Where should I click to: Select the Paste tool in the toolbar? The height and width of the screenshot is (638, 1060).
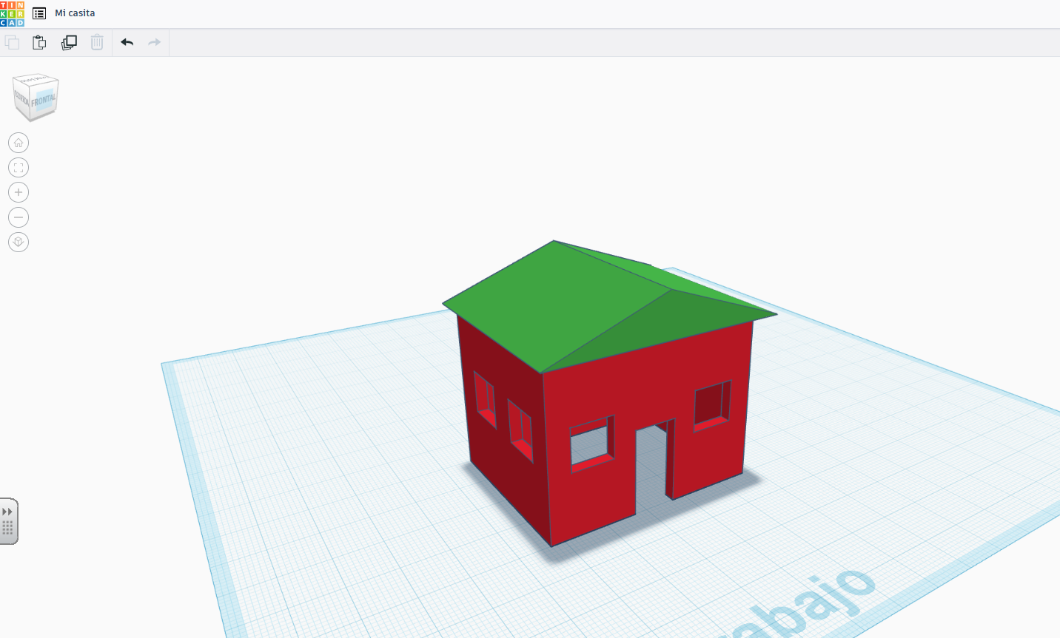click(x=38, y=42)
